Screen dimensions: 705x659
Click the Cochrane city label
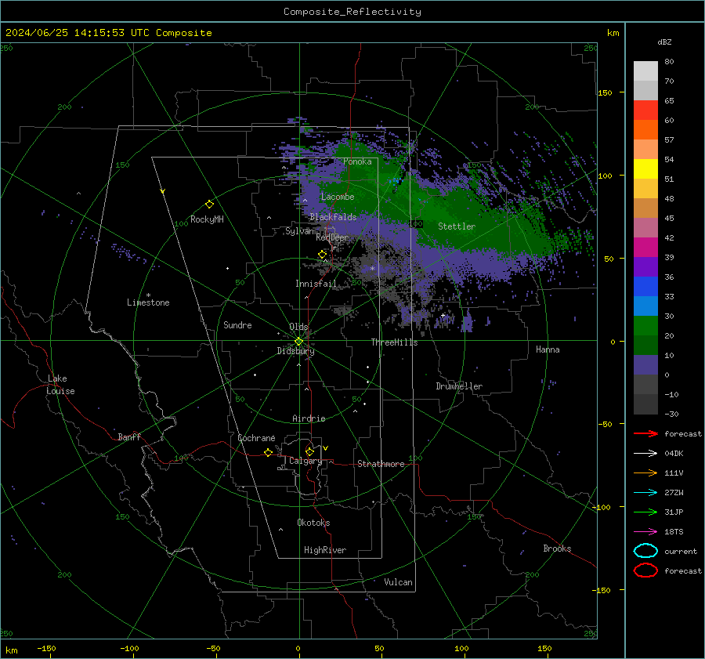(x=256, y=438)
